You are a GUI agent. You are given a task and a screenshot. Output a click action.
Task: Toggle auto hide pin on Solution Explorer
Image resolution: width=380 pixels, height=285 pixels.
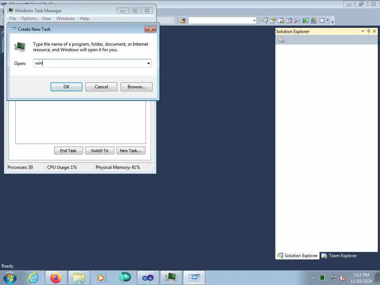[x=368, y=31]
